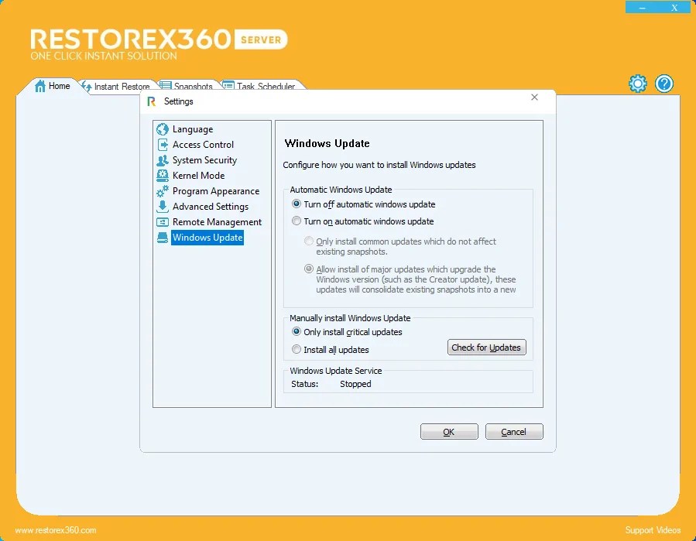Image resolution: width=696 pixels, height=541 pixels.
Task: Open the Language settings page
Action: tap(193, 129)
